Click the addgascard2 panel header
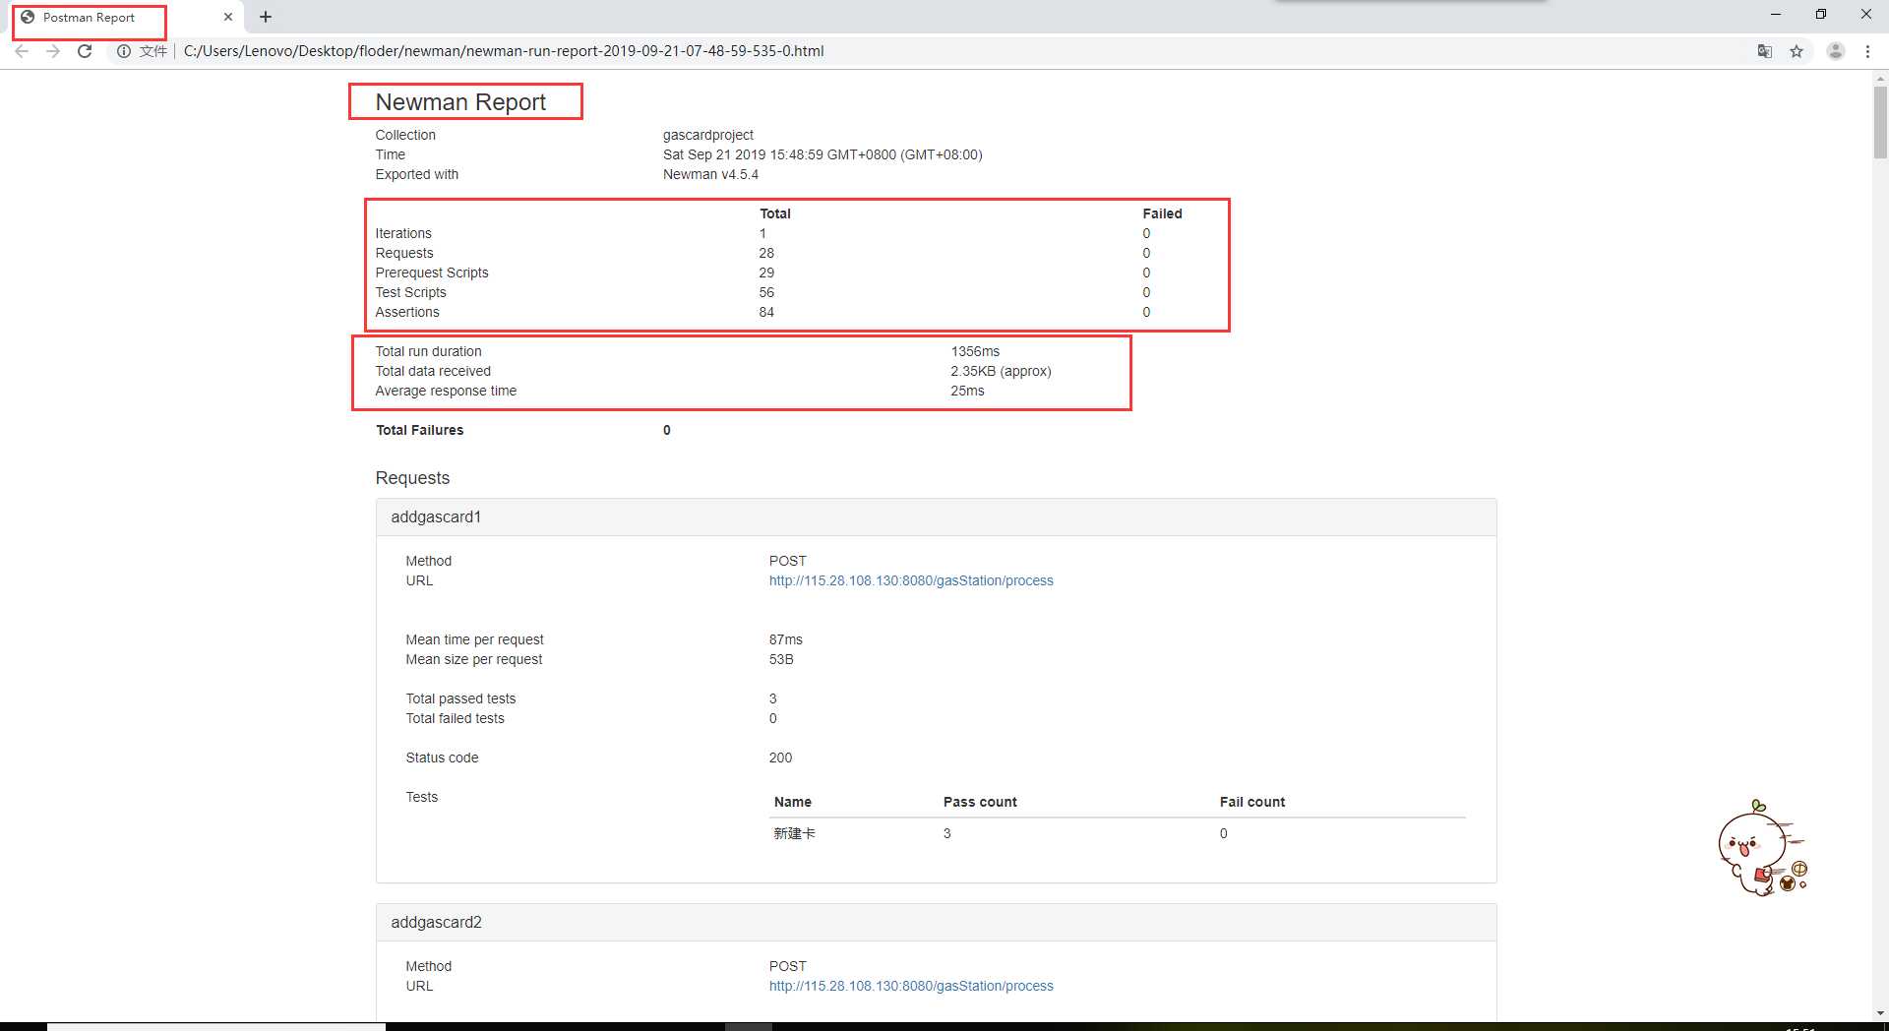The height and width of the screenshot is (1031, 1889). 936,923
